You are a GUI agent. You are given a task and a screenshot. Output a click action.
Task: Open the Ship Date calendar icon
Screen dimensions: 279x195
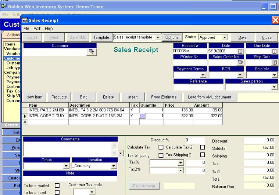(275, 62)
